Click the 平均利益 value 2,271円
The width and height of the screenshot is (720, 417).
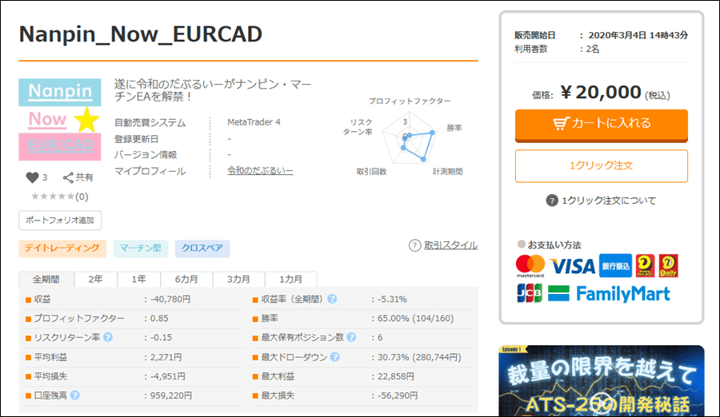pos(166,357)
